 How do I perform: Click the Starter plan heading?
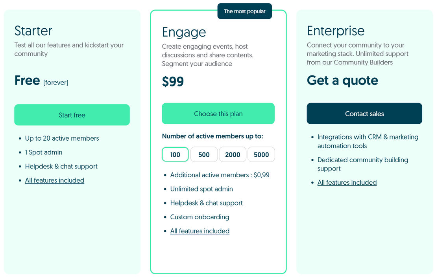33,31
